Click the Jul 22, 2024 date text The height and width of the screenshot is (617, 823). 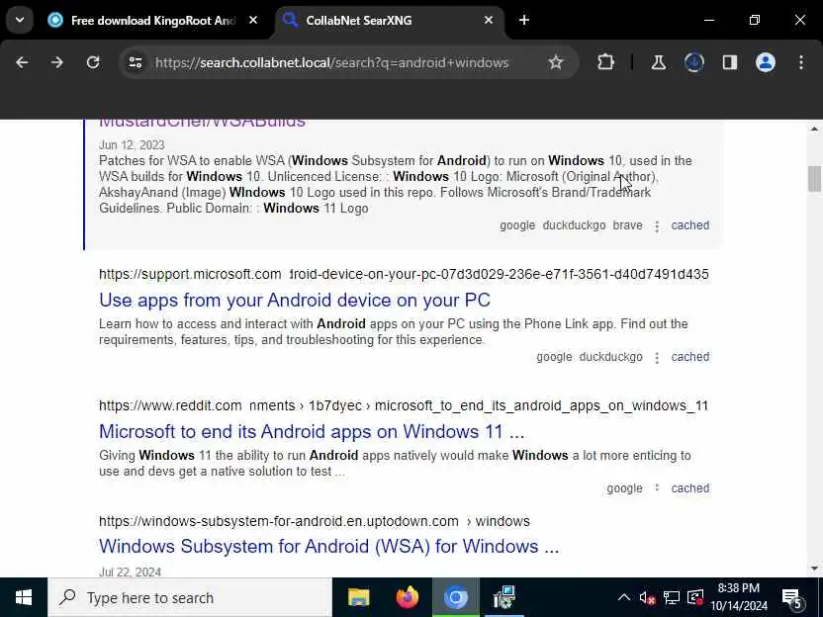point(131,572)
